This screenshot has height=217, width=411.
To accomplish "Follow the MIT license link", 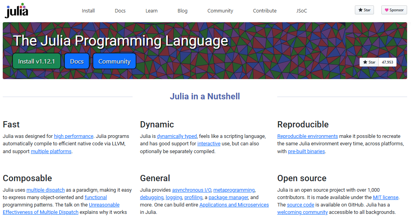I will click(386, 198).
